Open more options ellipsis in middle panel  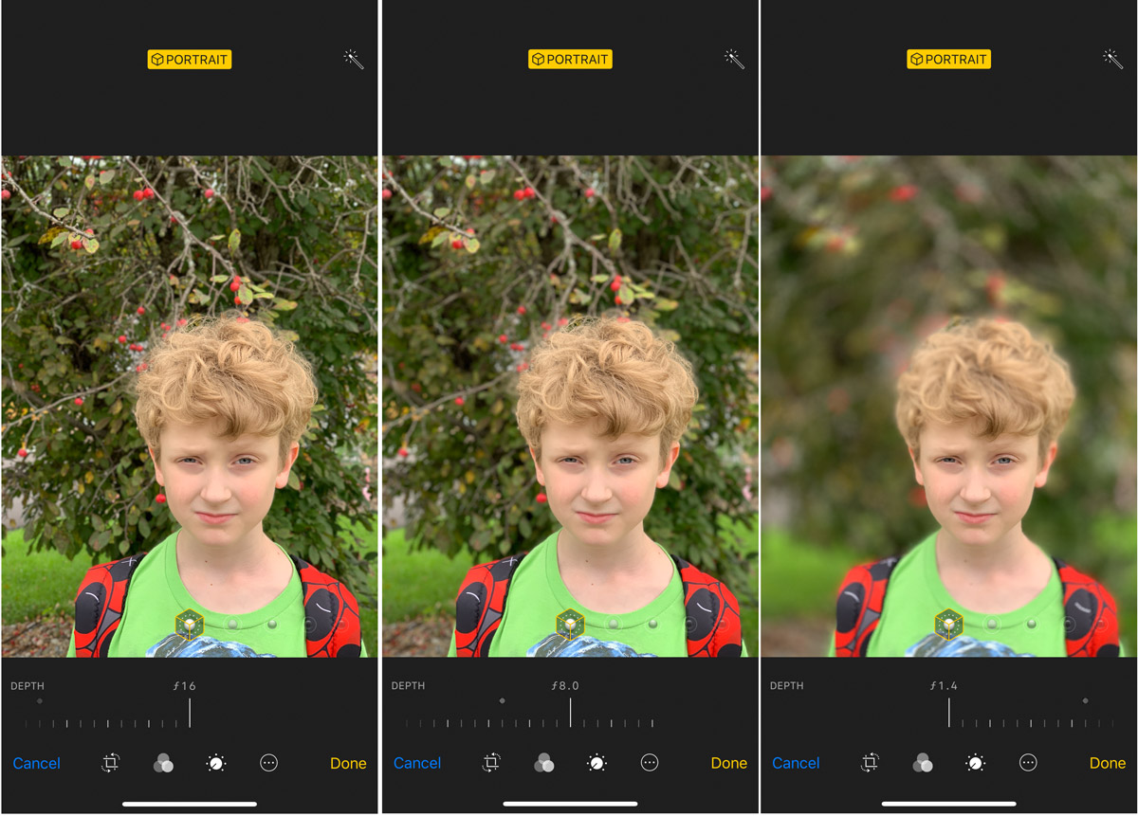point(650,763)
